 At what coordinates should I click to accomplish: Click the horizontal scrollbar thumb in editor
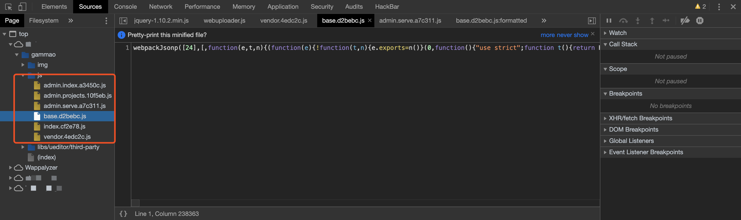pos(135,203)
